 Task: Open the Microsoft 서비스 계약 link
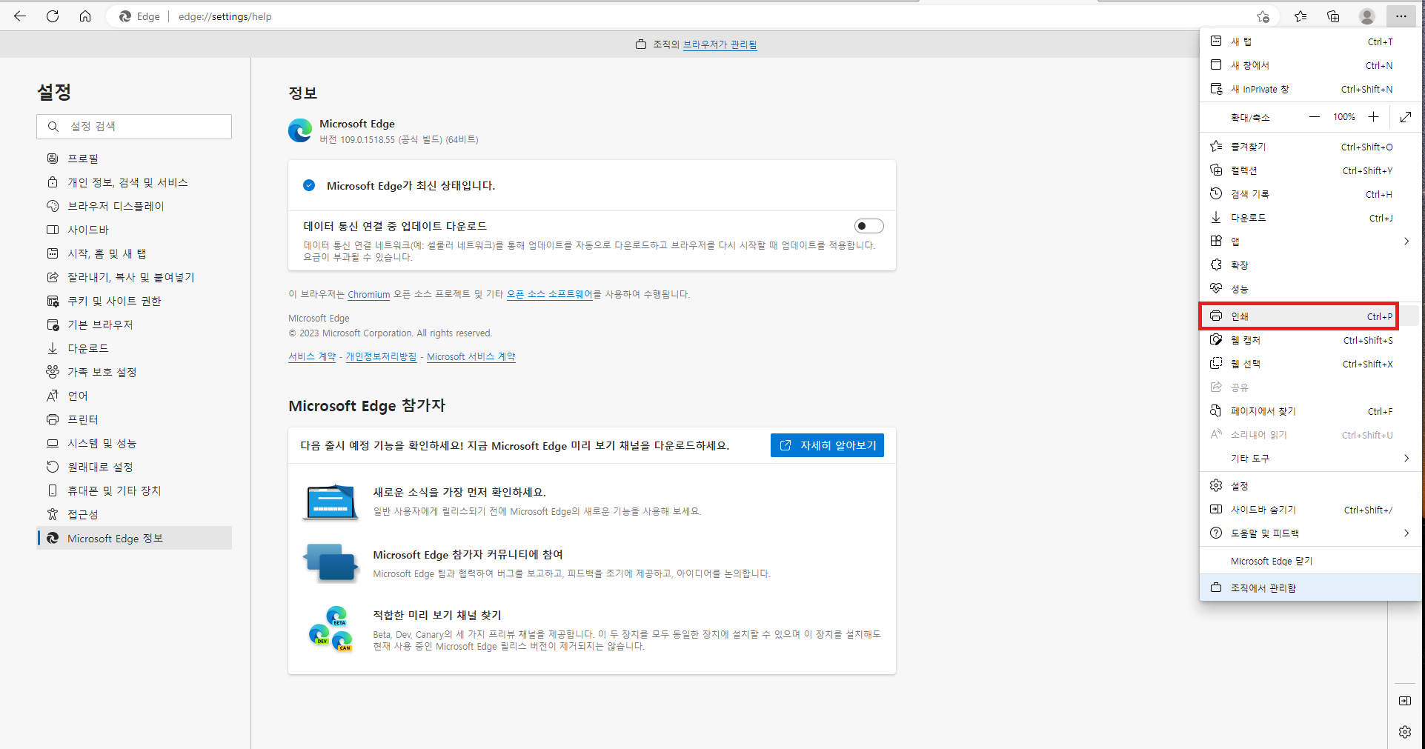click(471, 356)
